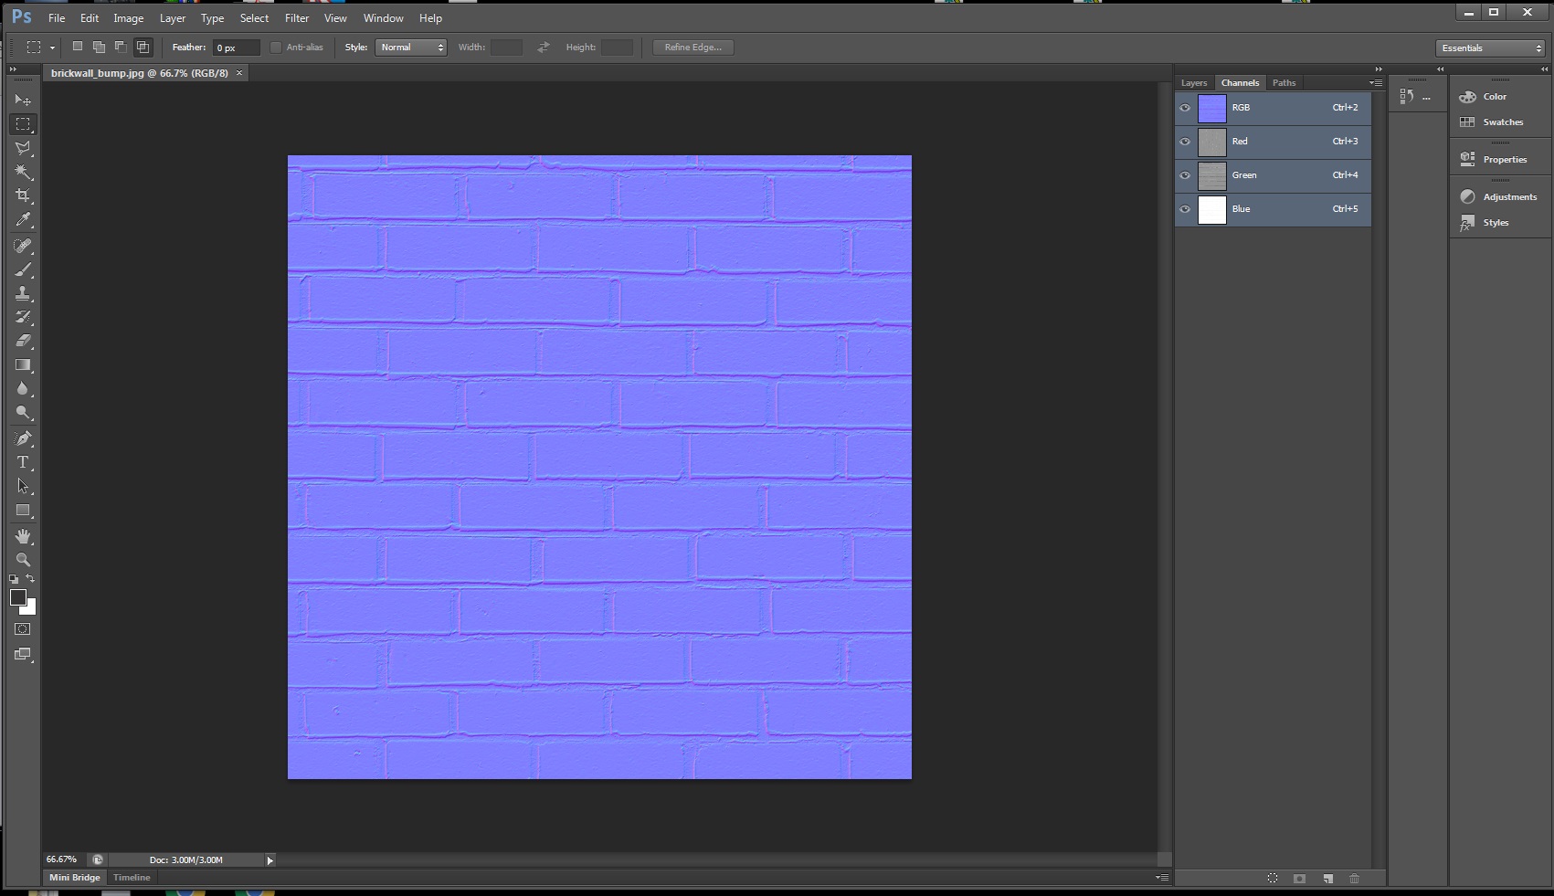The image size is (1554, 896).
Task: Hide the Green channel
Action: click(1184, 175)
